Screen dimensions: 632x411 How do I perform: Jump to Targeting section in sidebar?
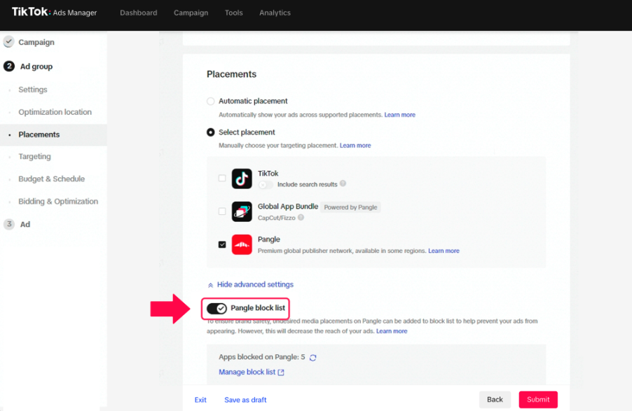pyautogui.click(x=34, y=156)
